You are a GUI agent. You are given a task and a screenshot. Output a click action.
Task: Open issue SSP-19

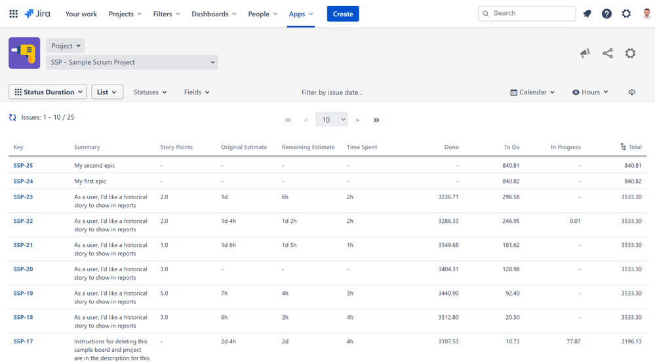[x=23, y=294]
